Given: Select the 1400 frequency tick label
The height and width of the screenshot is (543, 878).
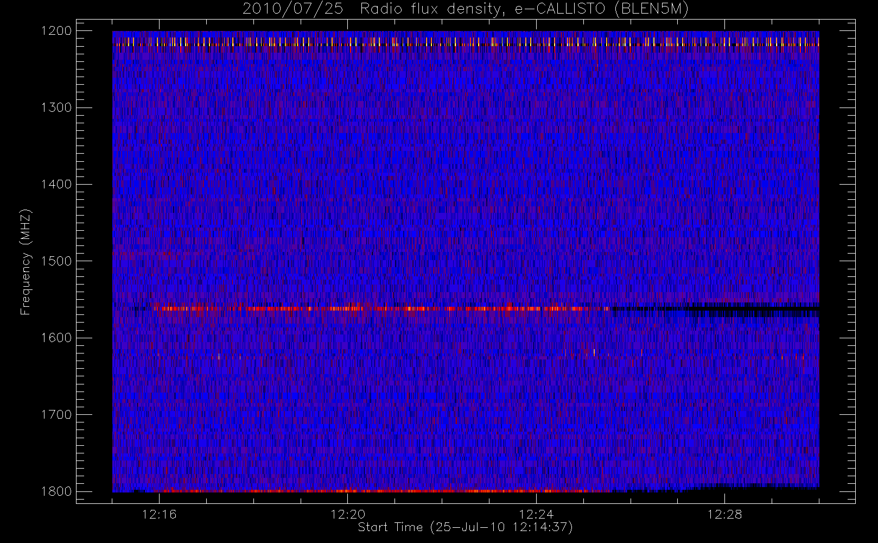Looking at the screenshot, I should (56, 184).
